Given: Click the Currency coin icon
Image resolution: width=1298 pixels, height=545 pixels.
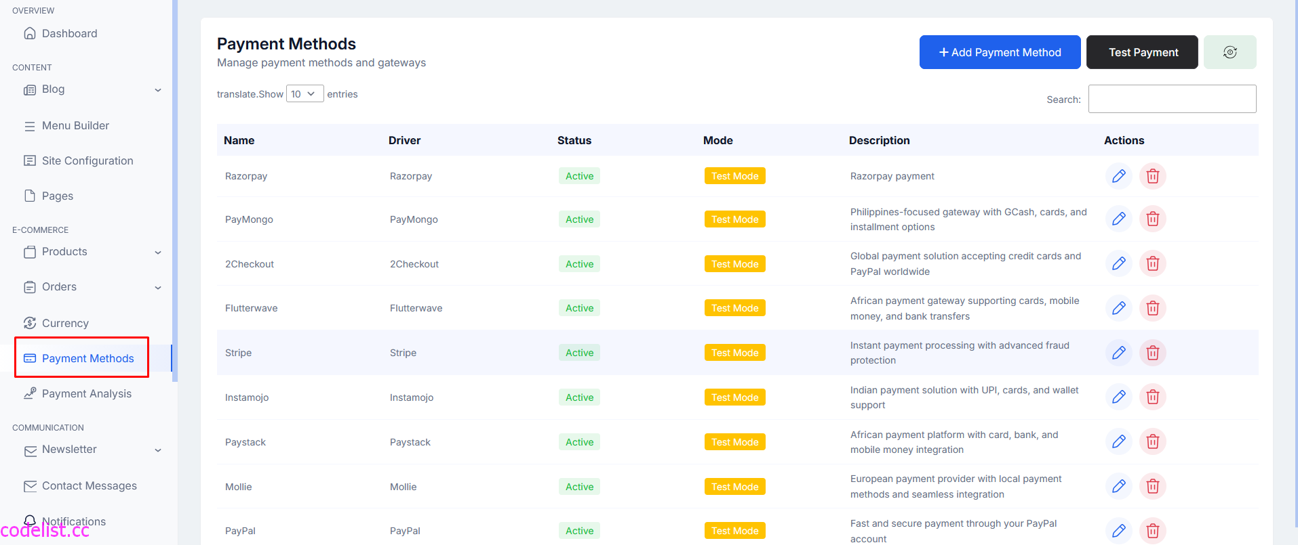Looking at the screenshot, I should point(30,323).
